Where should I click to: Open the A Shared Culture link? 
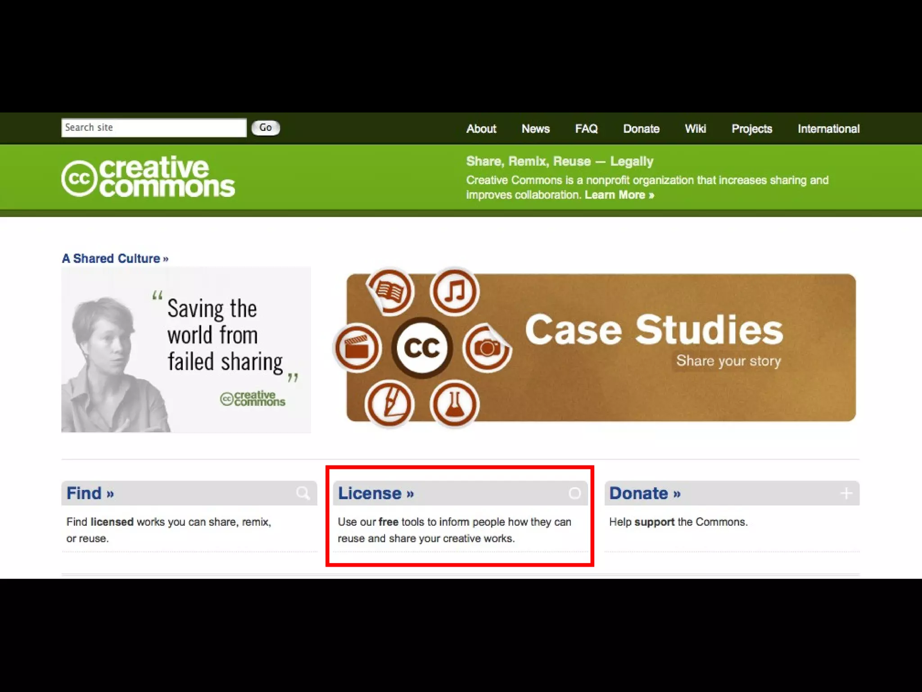[x=115, y=259]
